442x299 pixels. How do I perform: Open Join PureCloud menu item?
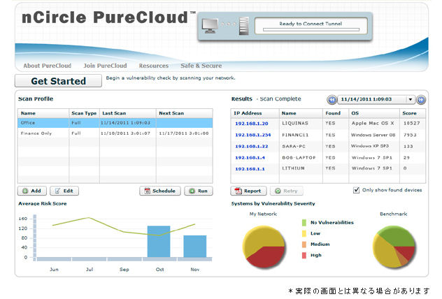click(105, 66)
